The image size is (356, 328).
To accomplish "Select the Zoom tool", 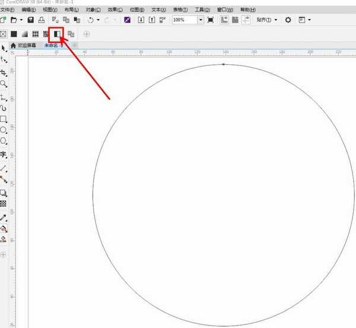I will coord(4,84).
